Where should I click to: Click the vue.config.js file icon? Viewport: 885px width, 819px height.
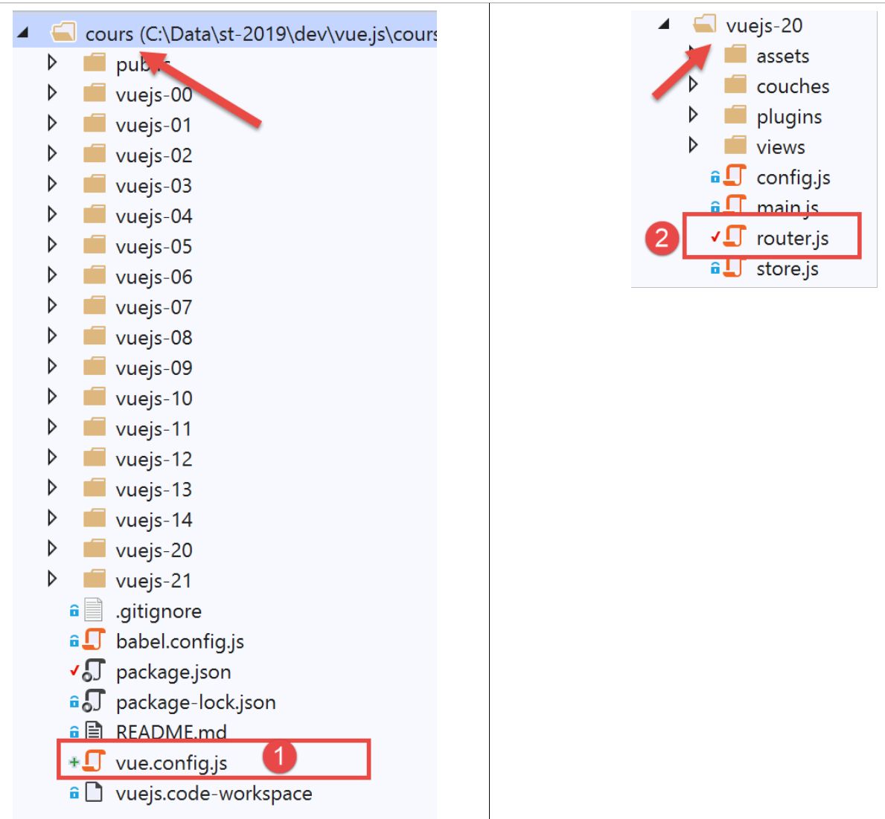(95, 762)
